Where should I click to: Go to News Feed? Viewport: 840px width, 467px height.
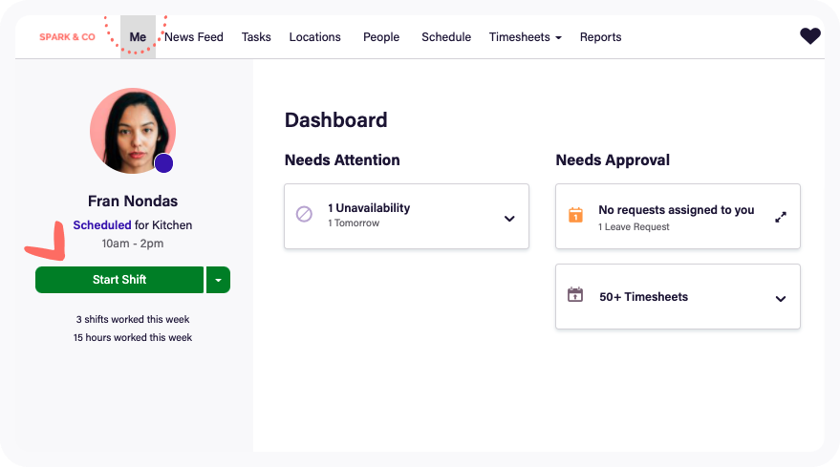[x=194, y=37]
